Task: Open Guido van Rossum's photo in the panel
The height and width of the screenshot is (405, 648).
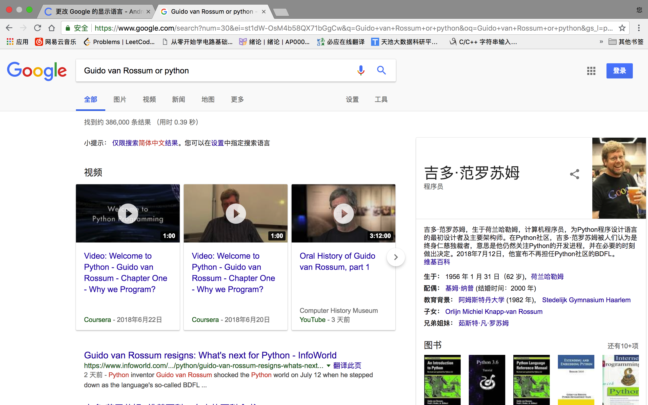Action: (619, 178)
